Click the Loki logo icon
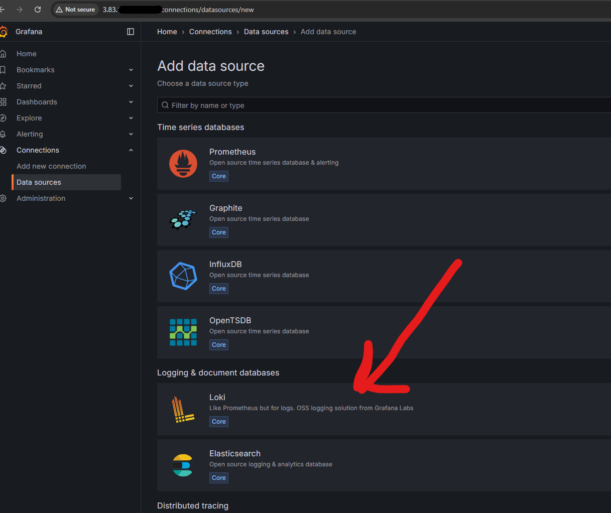The image size is (611, 513). click(x=183, y=409)
